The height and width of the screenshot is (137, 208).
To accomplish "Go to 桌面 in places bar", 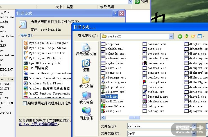I will (86, 66).
